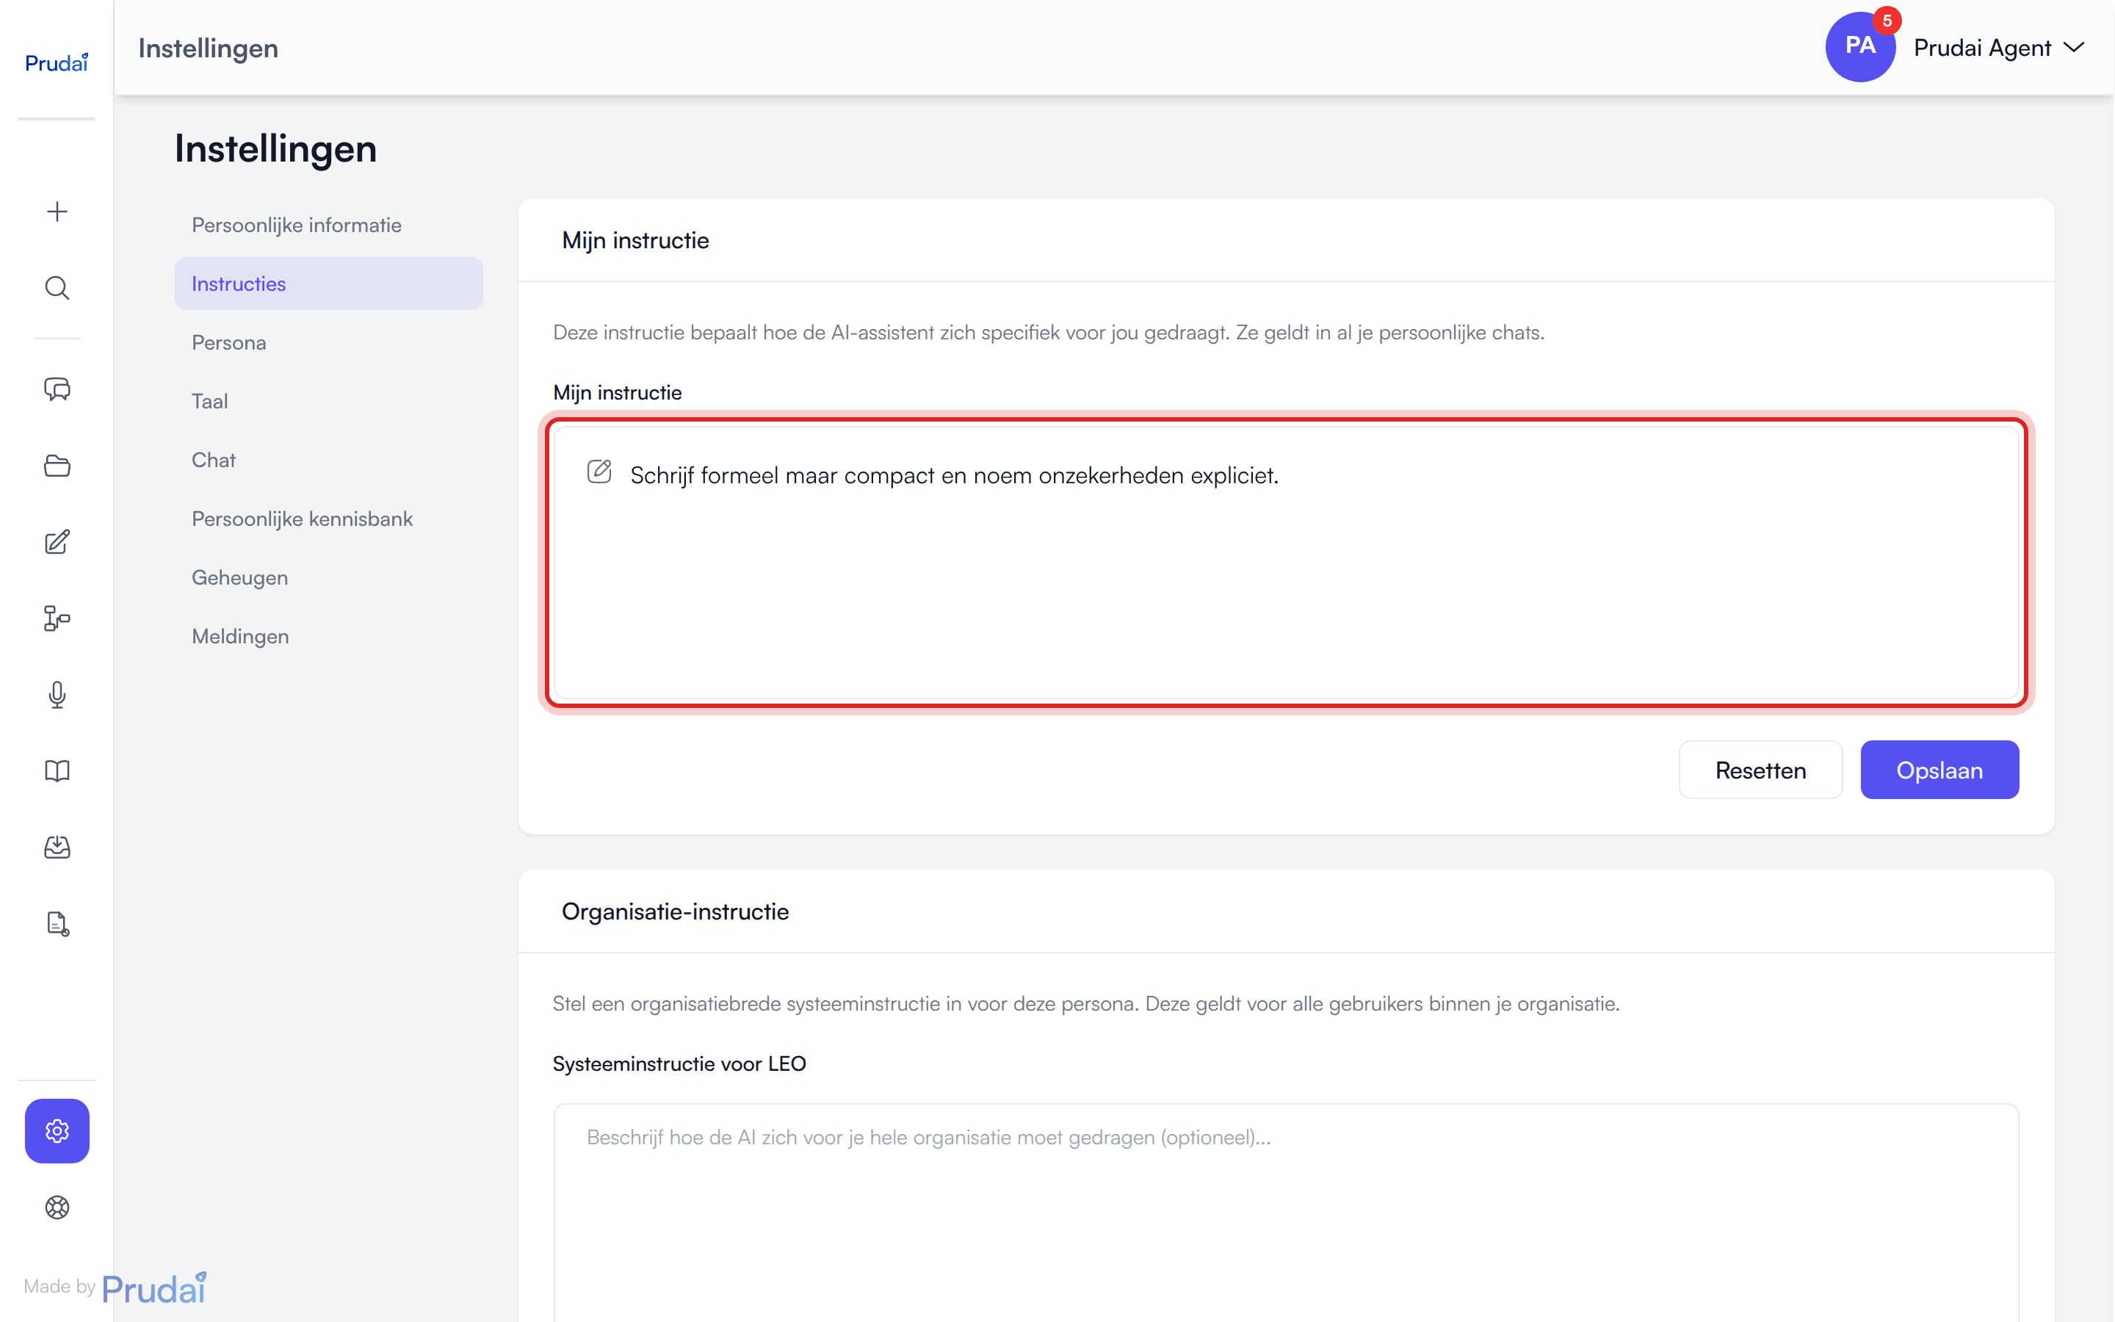Click the plus icon for new chat

pyautogui.click(x=57, y=212)
